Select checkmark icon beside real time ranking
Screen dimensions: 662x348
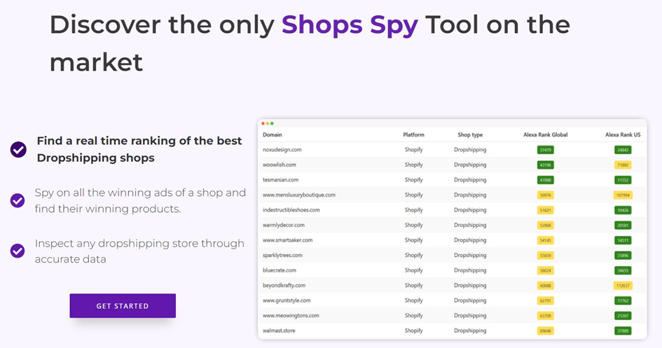point(18,149)
